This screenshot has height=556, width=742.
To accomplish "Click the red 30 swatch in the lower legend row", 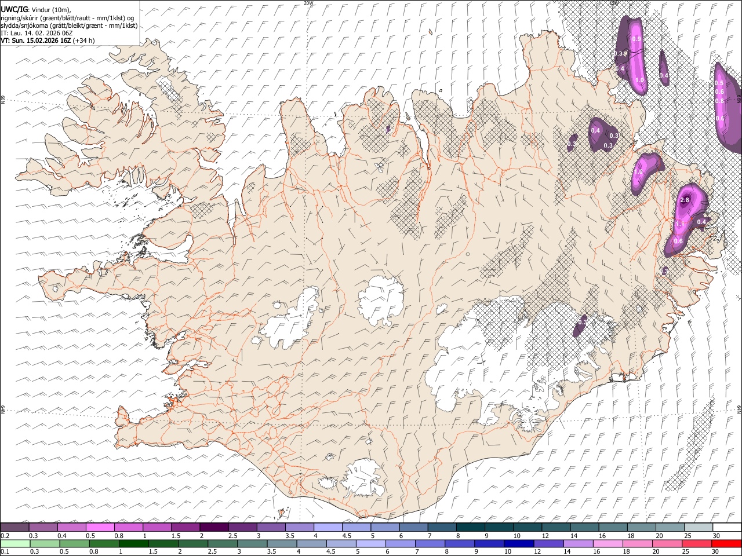I will [727, 543].
